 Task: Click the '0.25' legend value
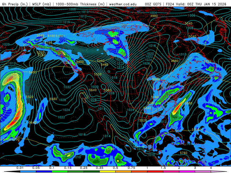pyautogui.click(x=84, y=168)
